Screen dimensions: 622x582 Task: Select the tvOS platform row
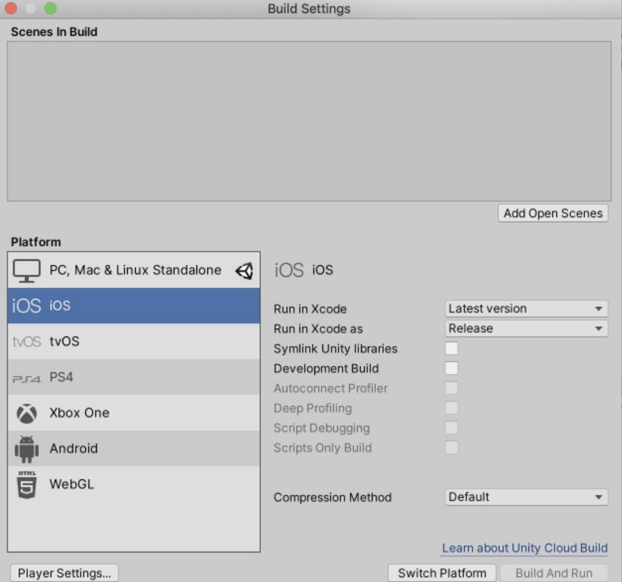tap(134, 342)
